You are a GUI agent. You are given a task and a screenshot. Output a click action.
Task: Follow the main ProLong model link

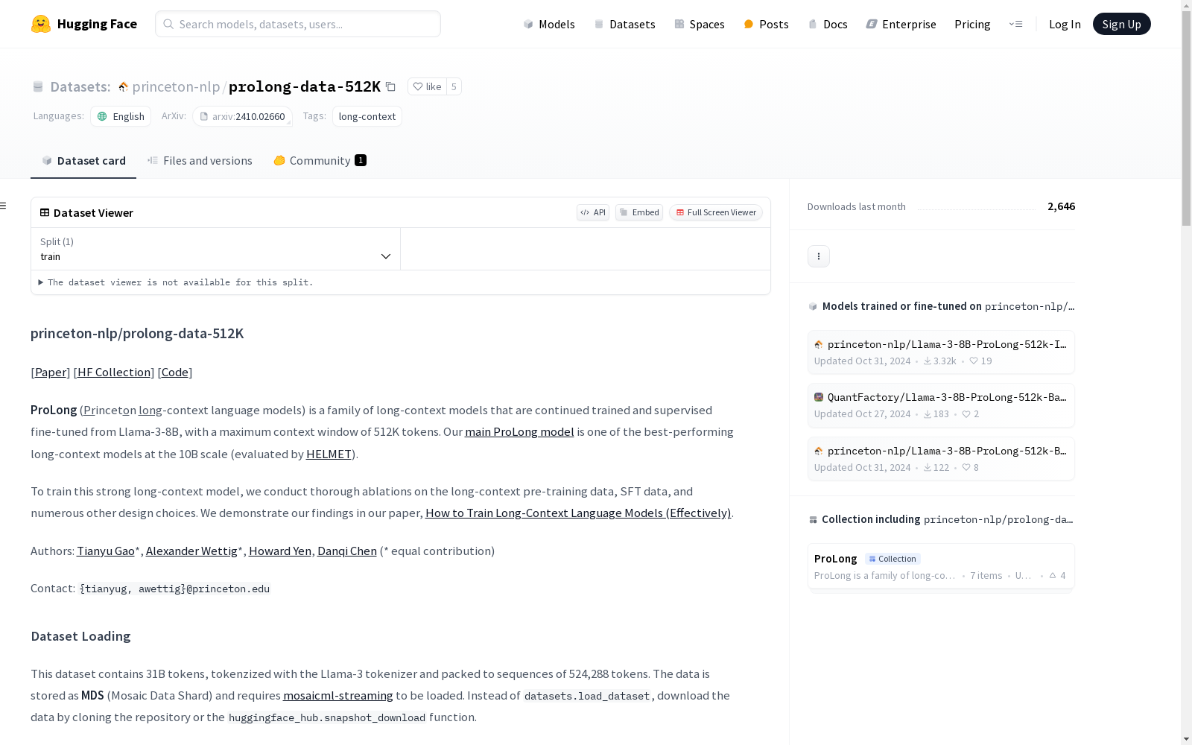point(519,431)
